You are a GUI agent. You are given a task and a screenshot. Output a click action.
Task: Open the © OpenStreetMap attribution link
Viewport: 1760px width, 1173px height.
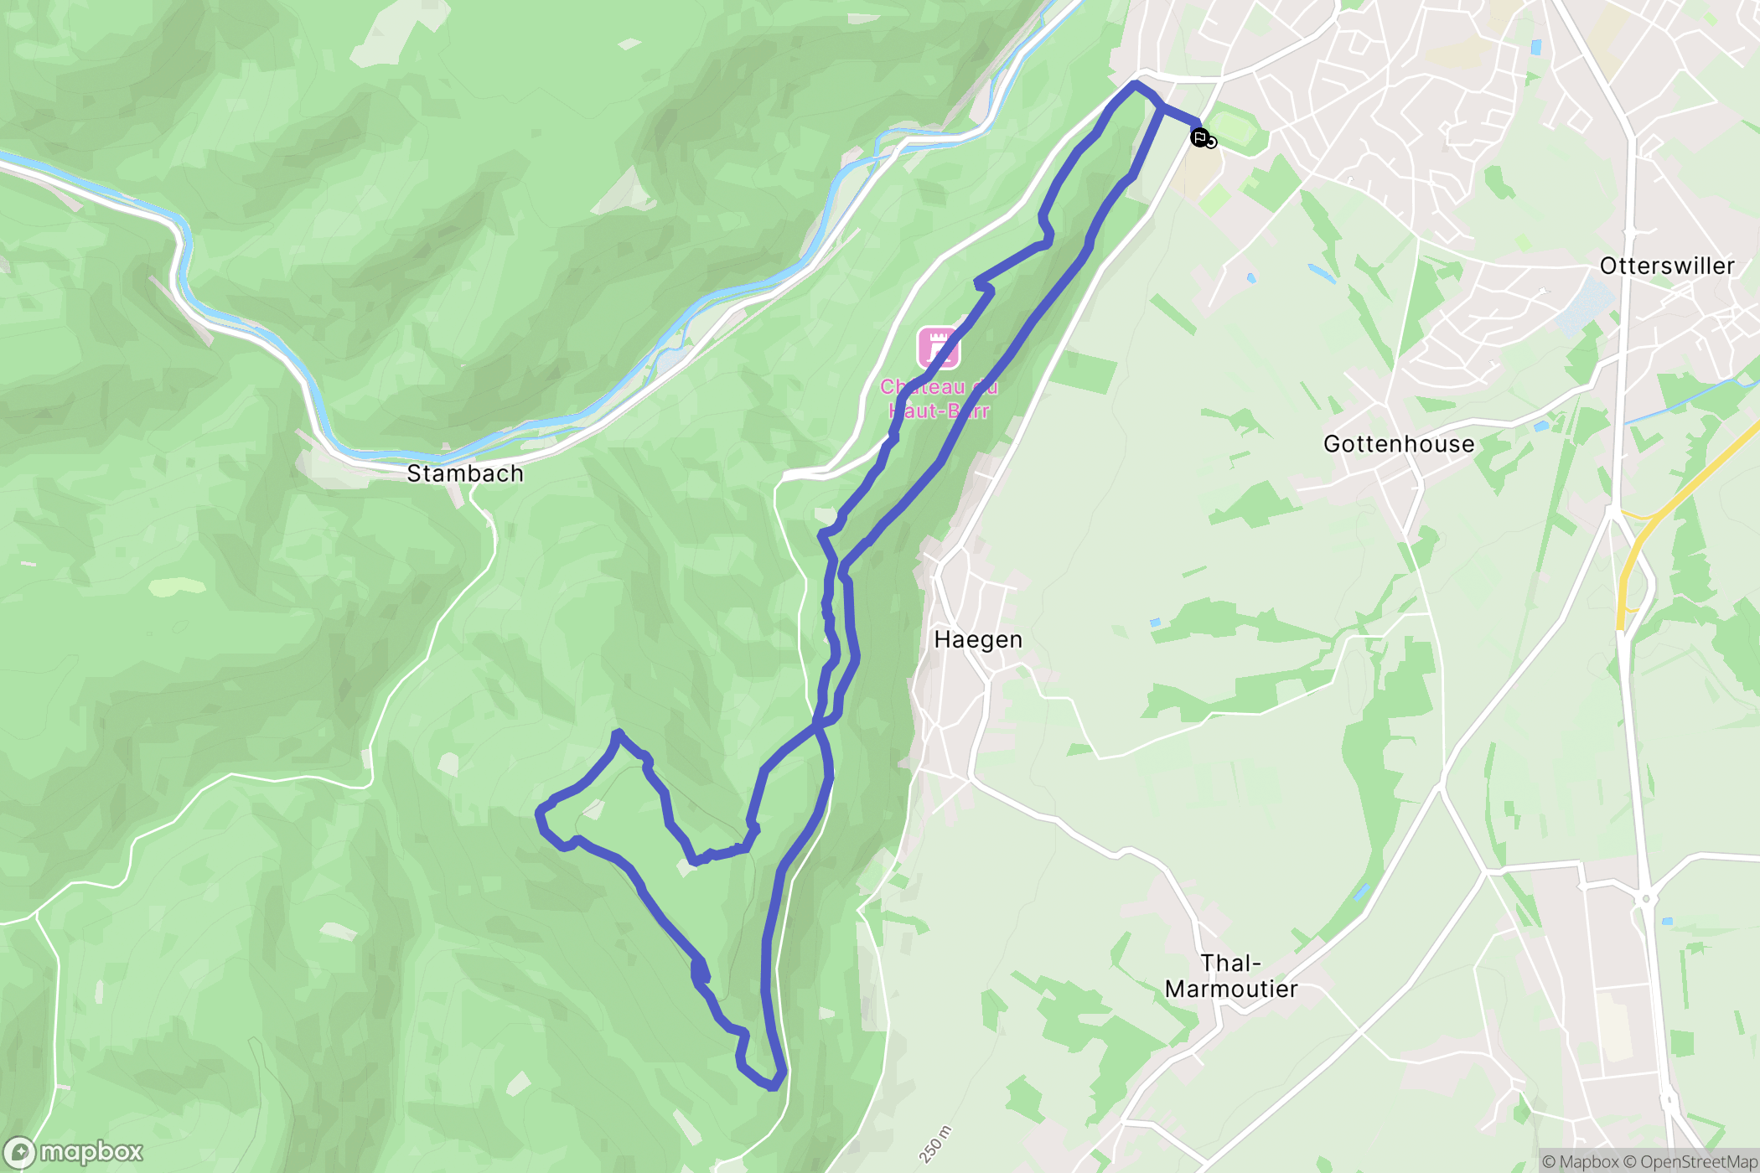[x=1690, y=1161]
